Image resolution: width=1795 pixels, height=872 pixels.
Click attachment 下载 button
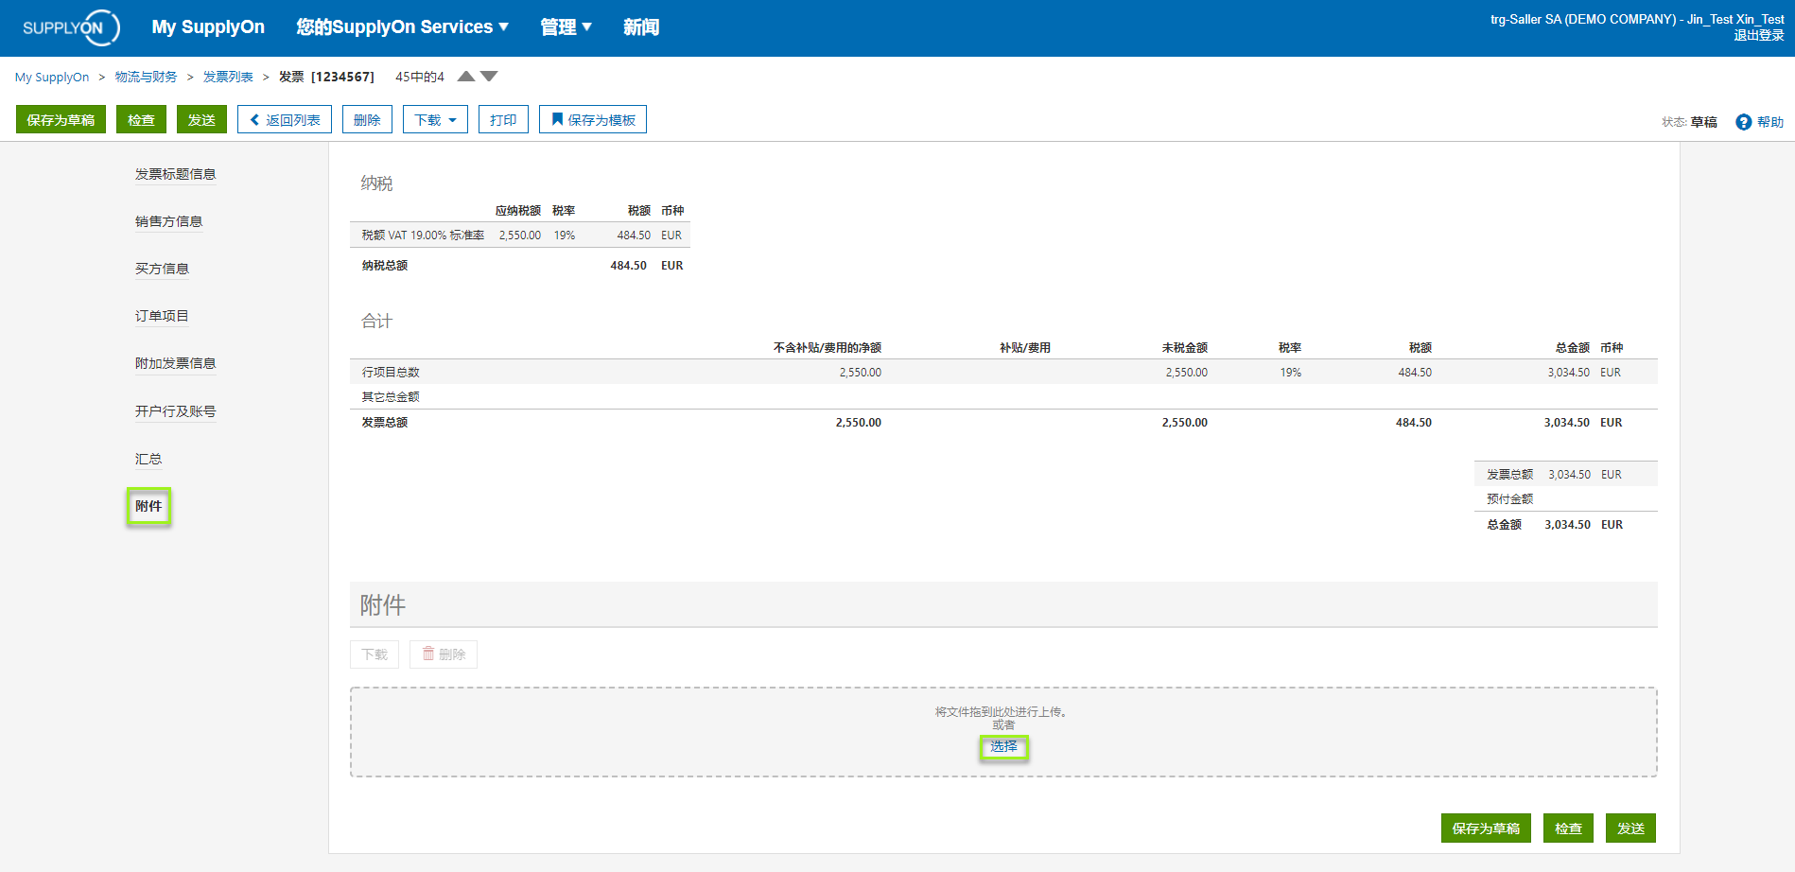click(x=375, y=654)
